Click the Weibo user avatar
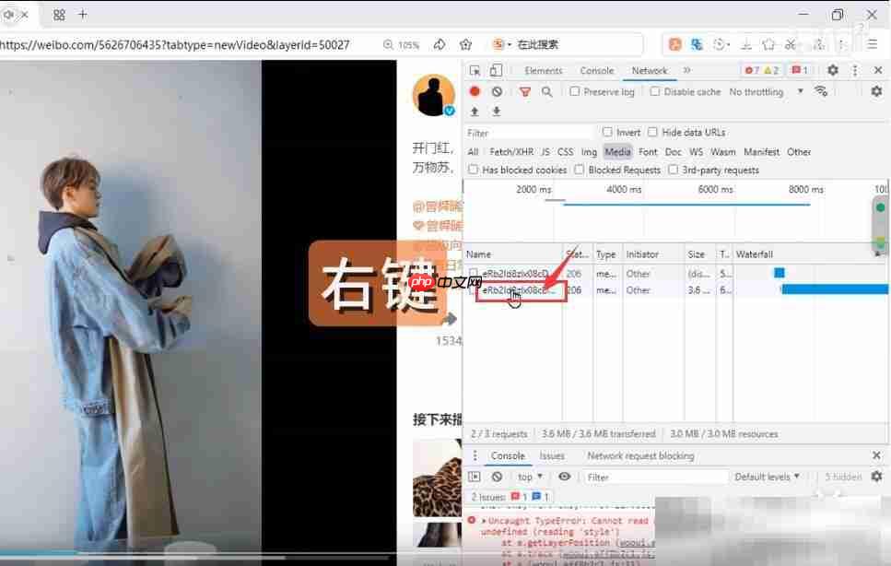Screen dimensions: 891x566 434,96
